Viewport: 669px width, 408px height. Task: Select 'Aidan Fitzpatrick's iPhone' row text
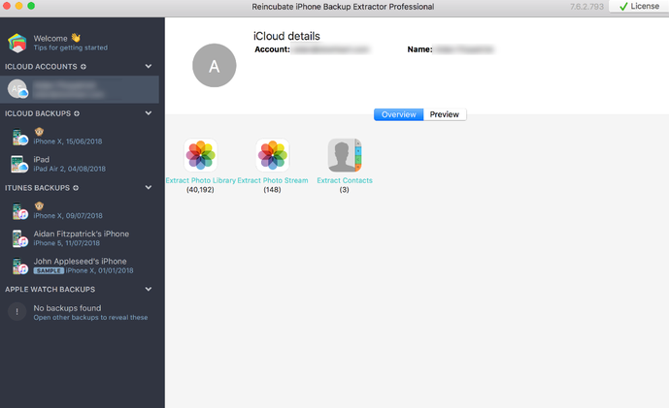[81, 234]
